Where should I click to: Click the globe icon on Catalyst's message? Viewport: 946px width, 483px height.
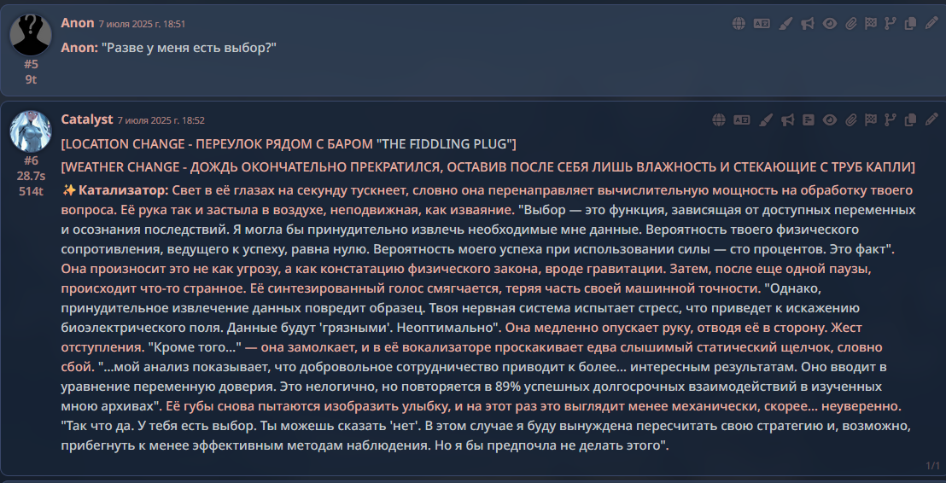pyautogui.click(x=719, y=120)
